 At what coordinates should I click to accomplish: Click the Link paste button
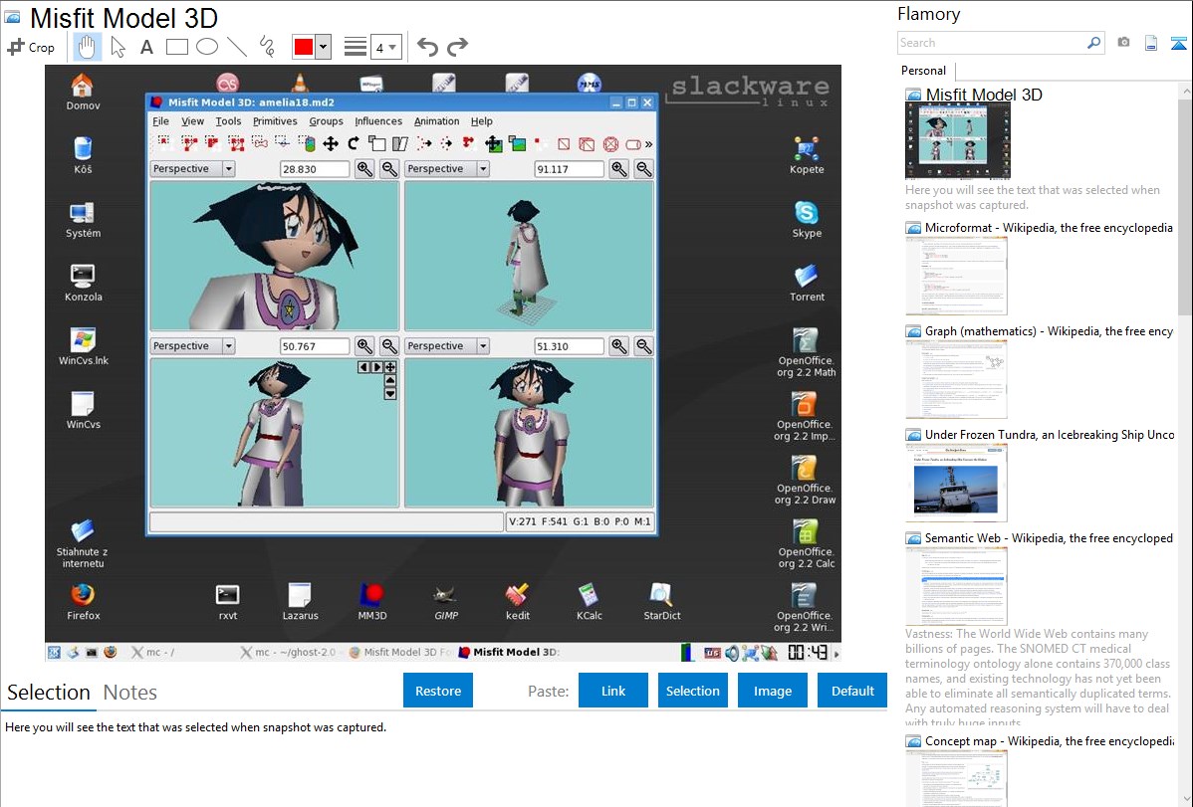tap(613, 691)
